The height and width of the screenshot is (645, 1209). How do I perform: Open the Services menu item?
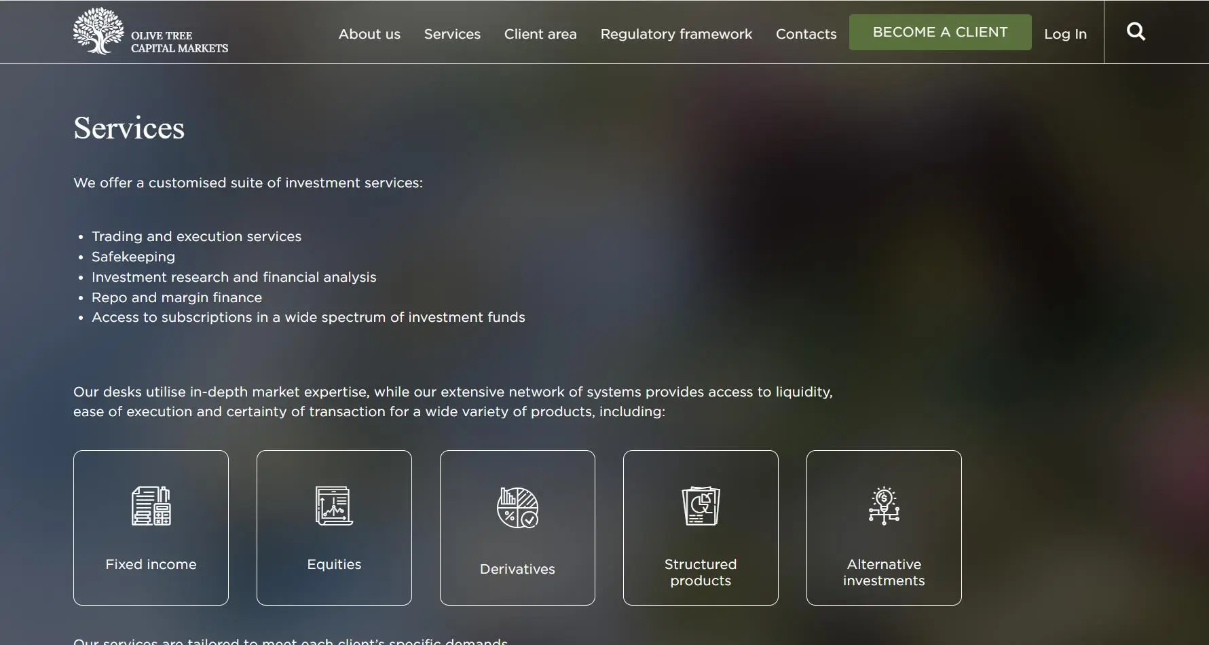click(452, 34)
